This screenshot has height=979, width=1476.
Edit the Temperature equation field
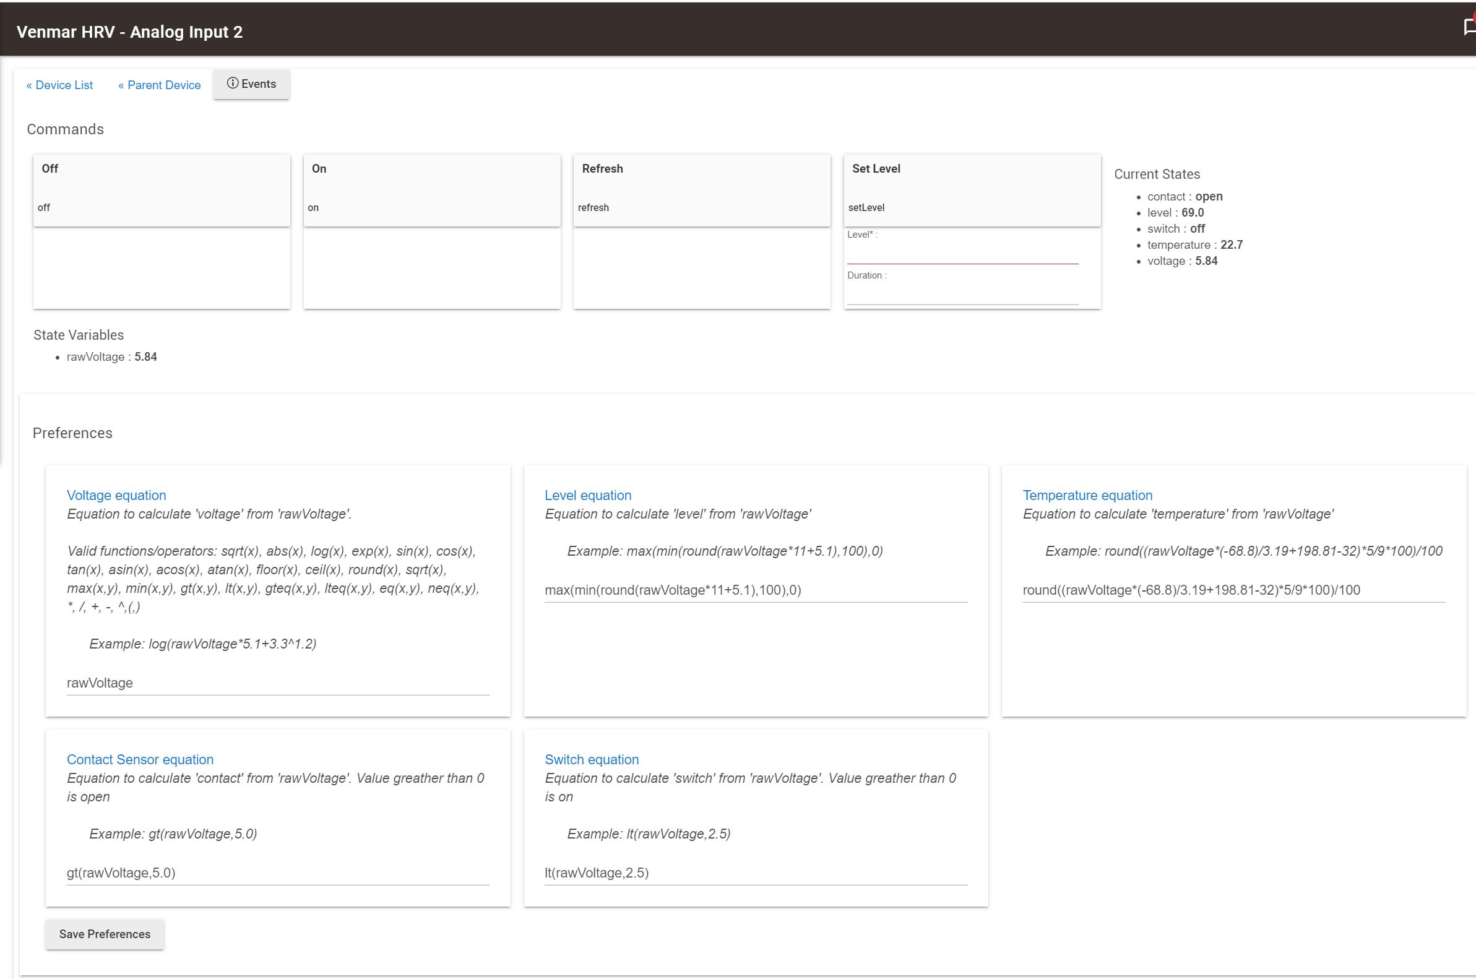1234,590
